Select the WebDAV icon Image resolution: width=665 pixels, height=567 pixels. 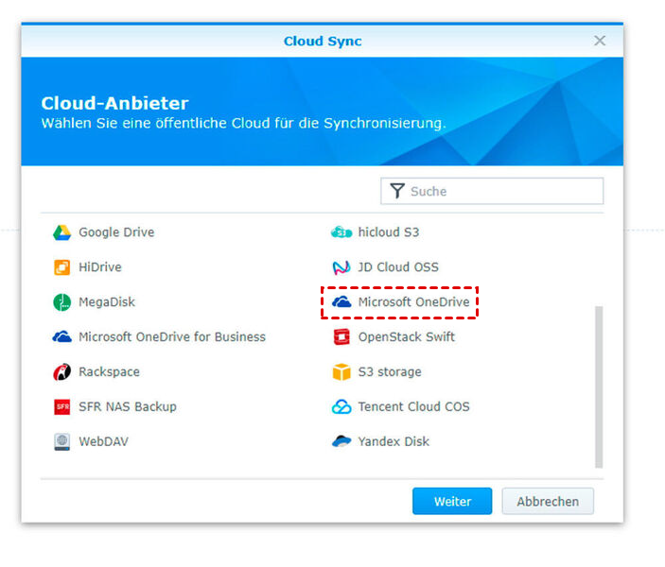point(61,441)
